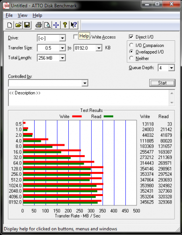
Task: Expand the Total Length dropdown 256 MB
Action: 62,58
